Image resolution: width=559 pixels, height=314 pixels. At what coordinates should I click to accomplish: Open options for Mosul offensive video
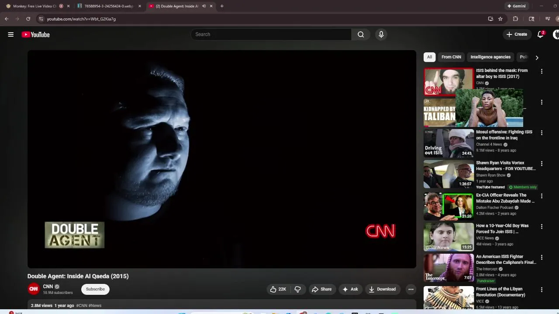[542, 133]
